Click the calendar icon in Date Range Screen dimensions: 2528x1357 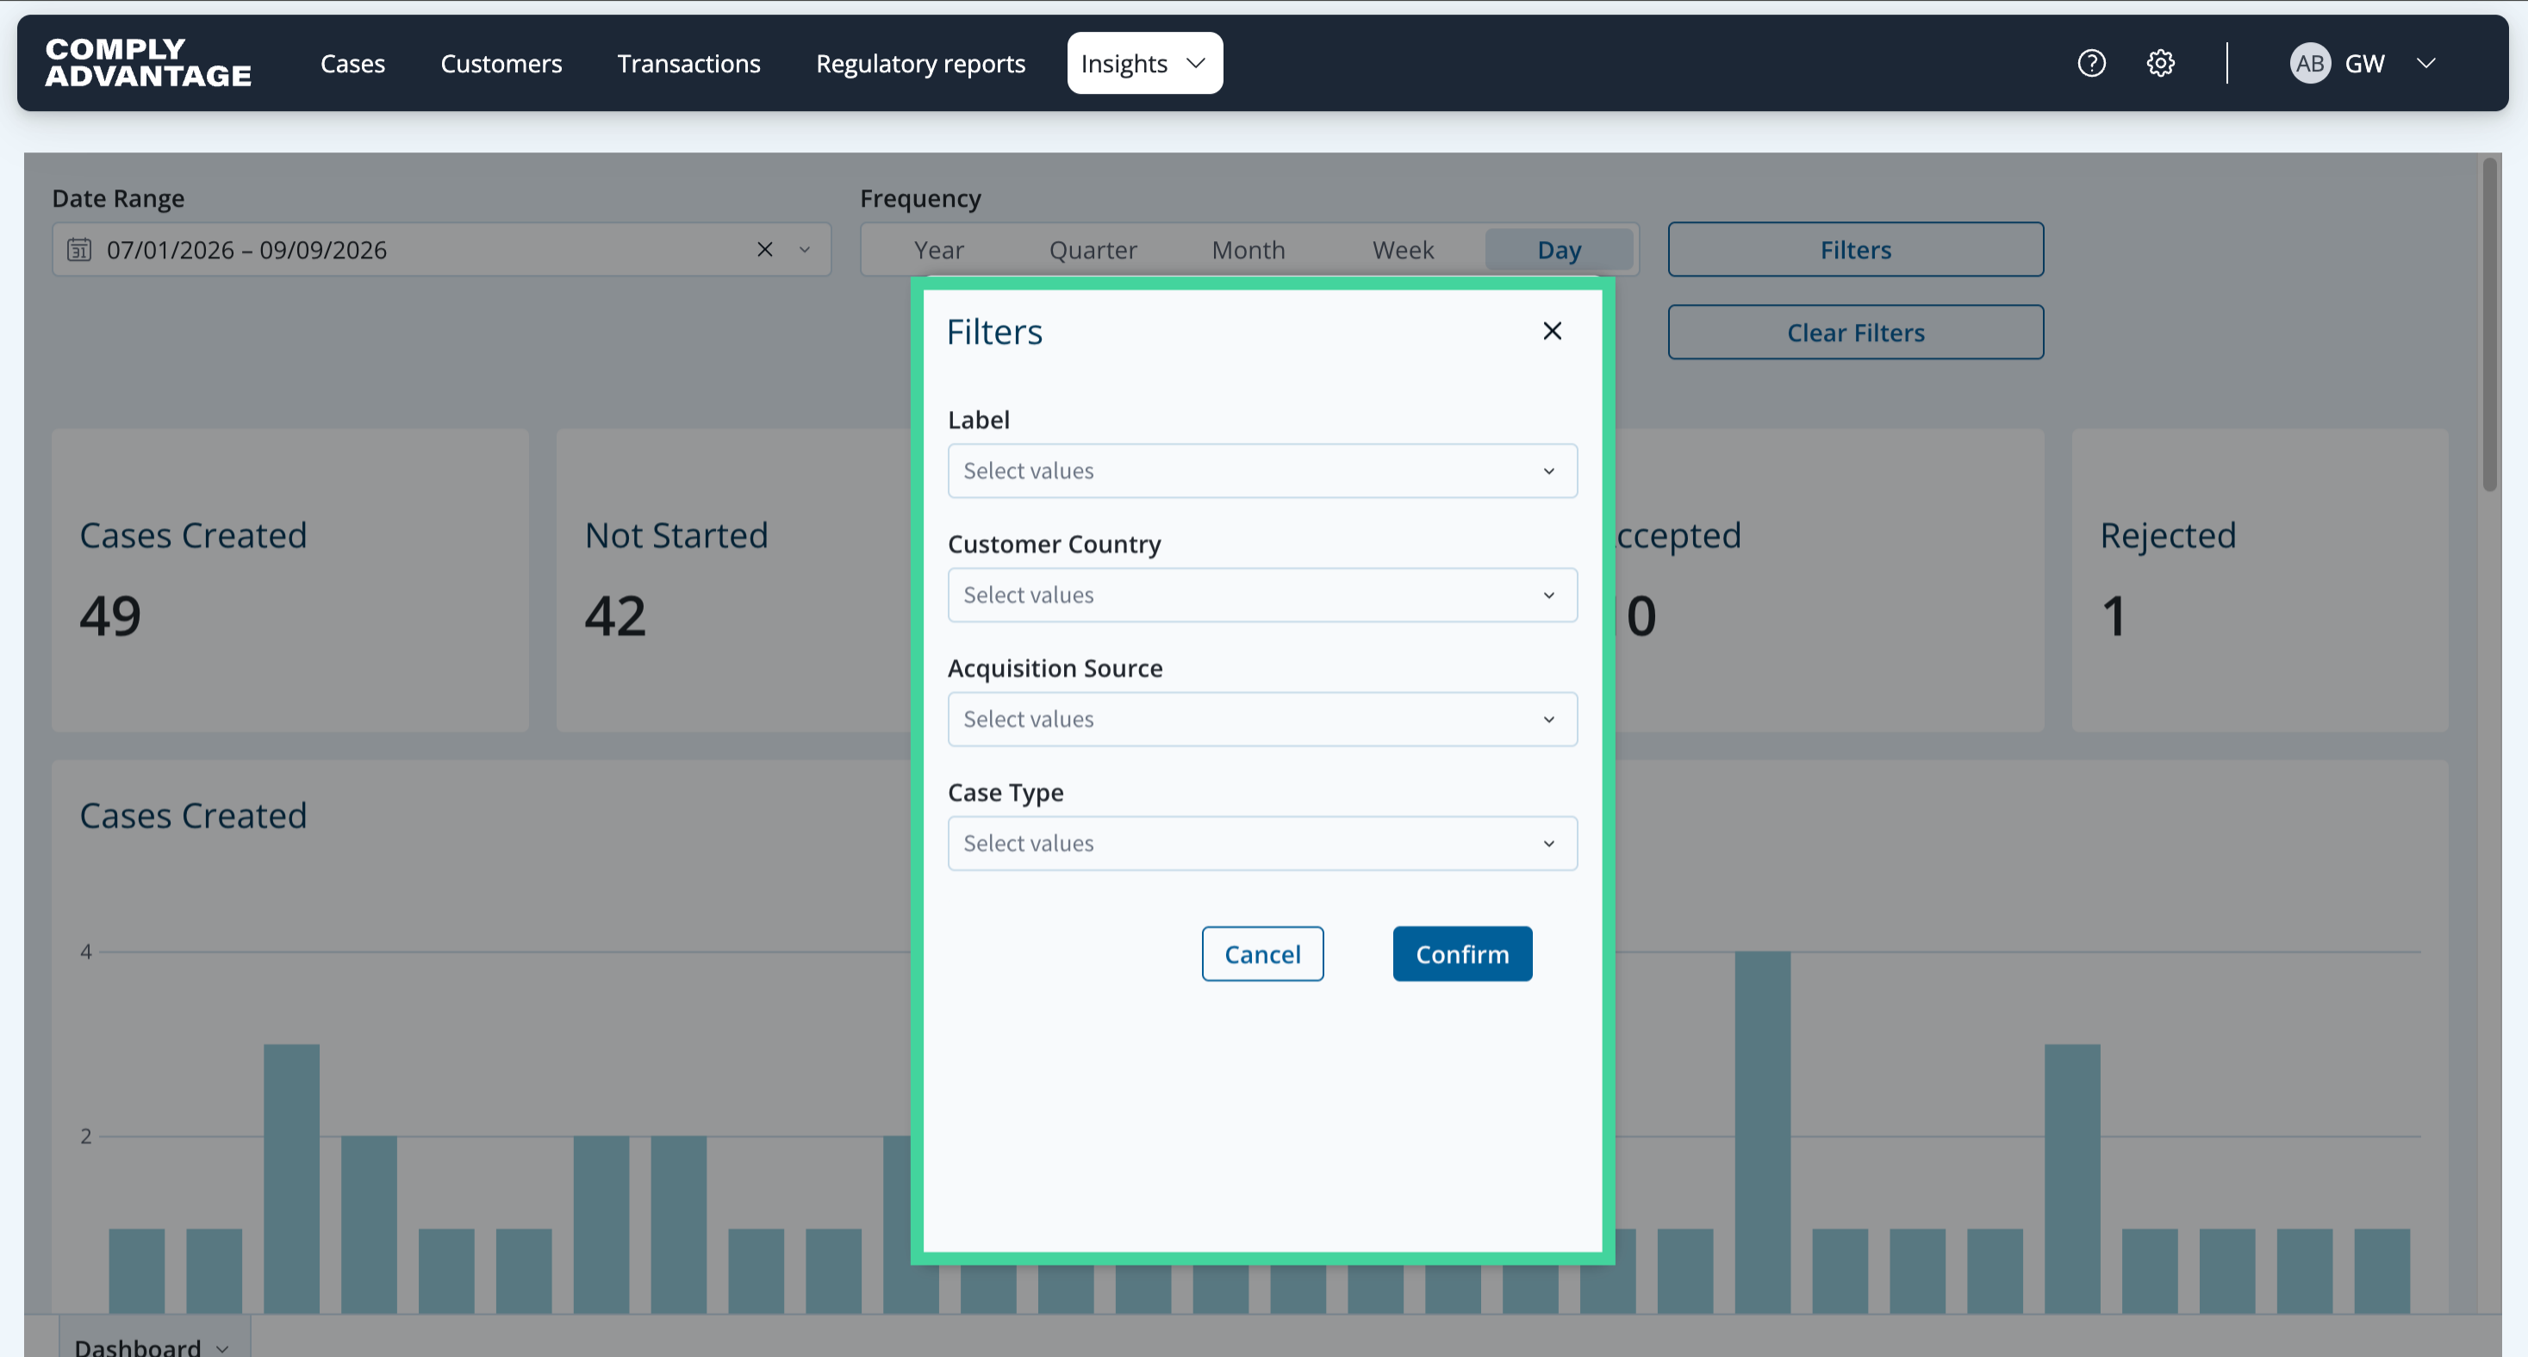79,249
